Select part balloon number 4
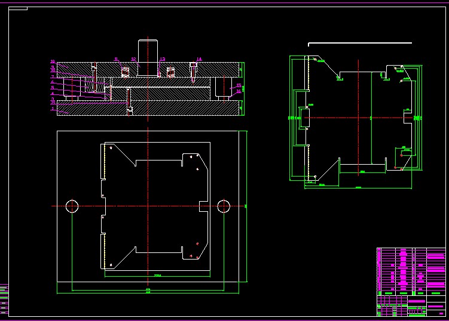 pyautogui.click(x=53, y=93)
